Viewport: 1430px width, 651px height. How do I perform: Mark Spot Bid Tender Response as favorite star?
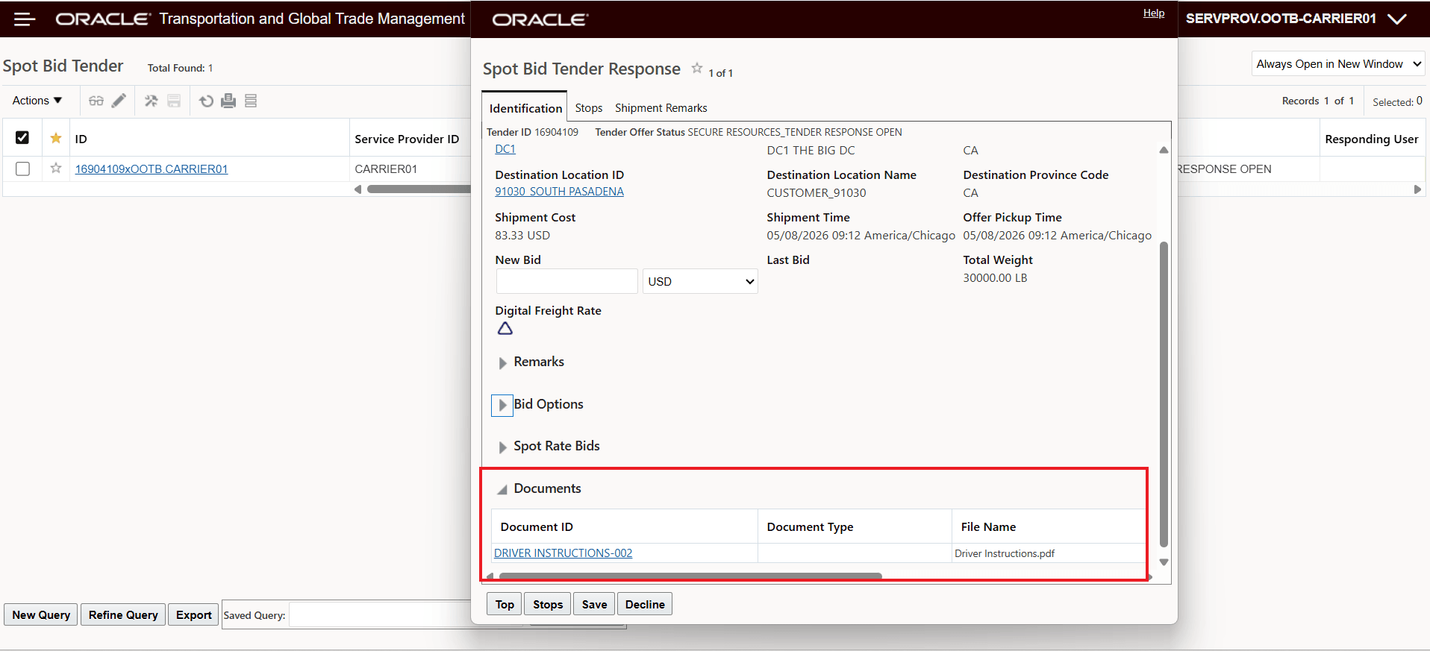pyautogui.click(x=697, y=69)
